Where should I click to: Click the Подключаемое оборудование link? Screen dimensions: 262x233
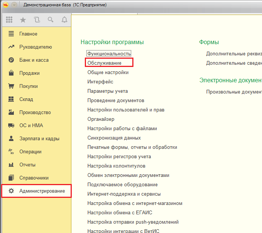(x=123, y=185)
